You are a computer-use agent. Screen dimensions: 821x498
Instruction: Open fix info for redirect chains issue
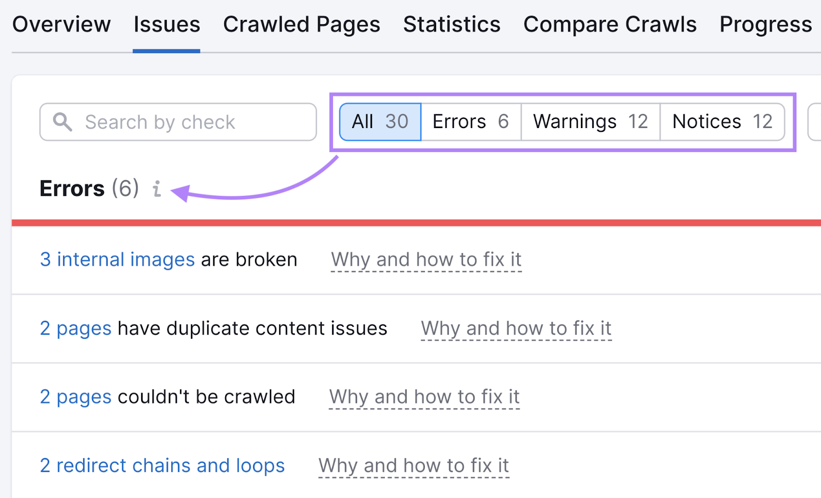coord(413,465)
